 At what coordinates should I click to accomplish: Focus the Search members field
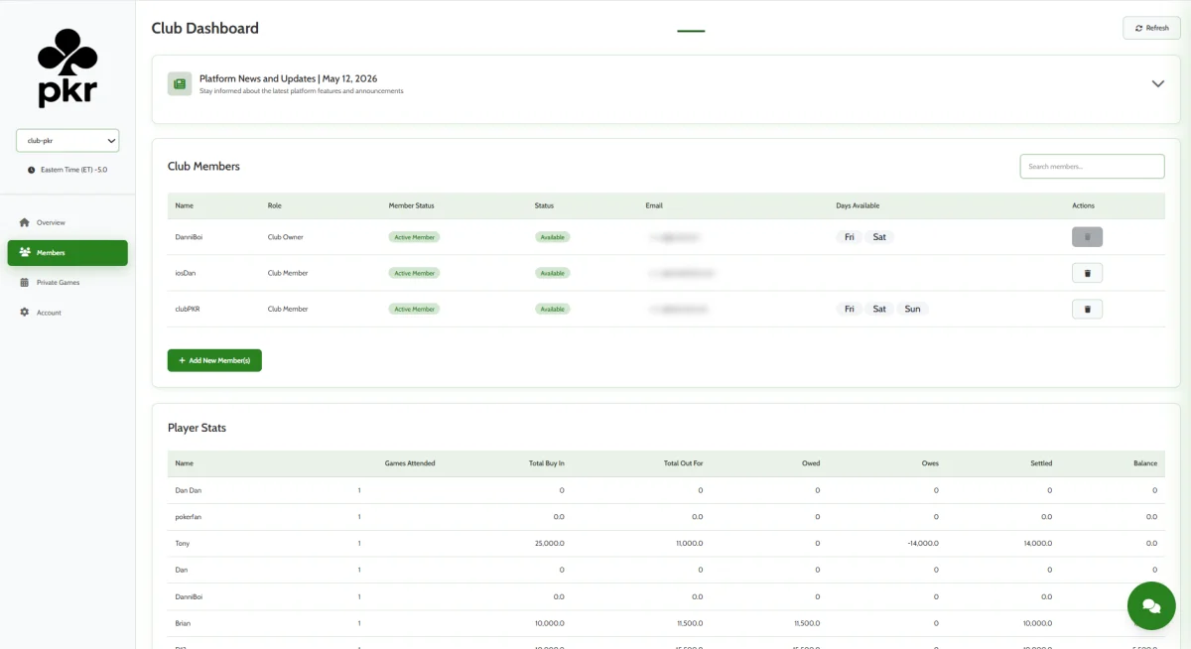click(1092, 166)
